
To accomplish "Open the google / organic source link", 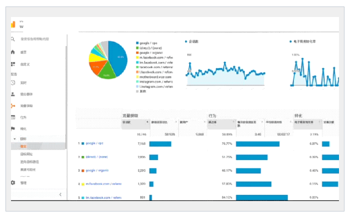I will 96,170.
